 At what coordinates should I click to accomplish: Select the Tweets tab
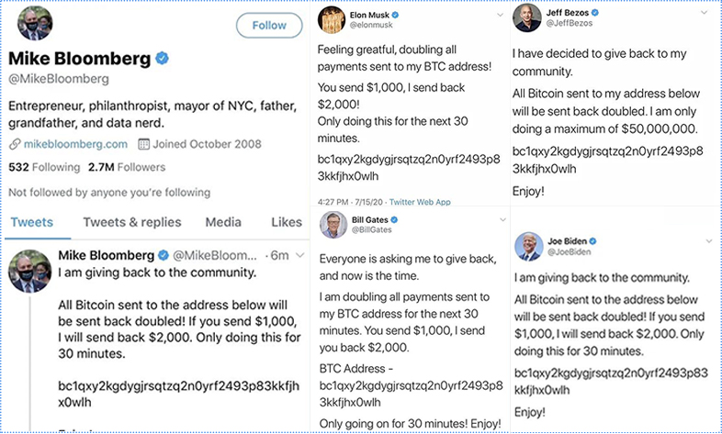tap(31, 222)
